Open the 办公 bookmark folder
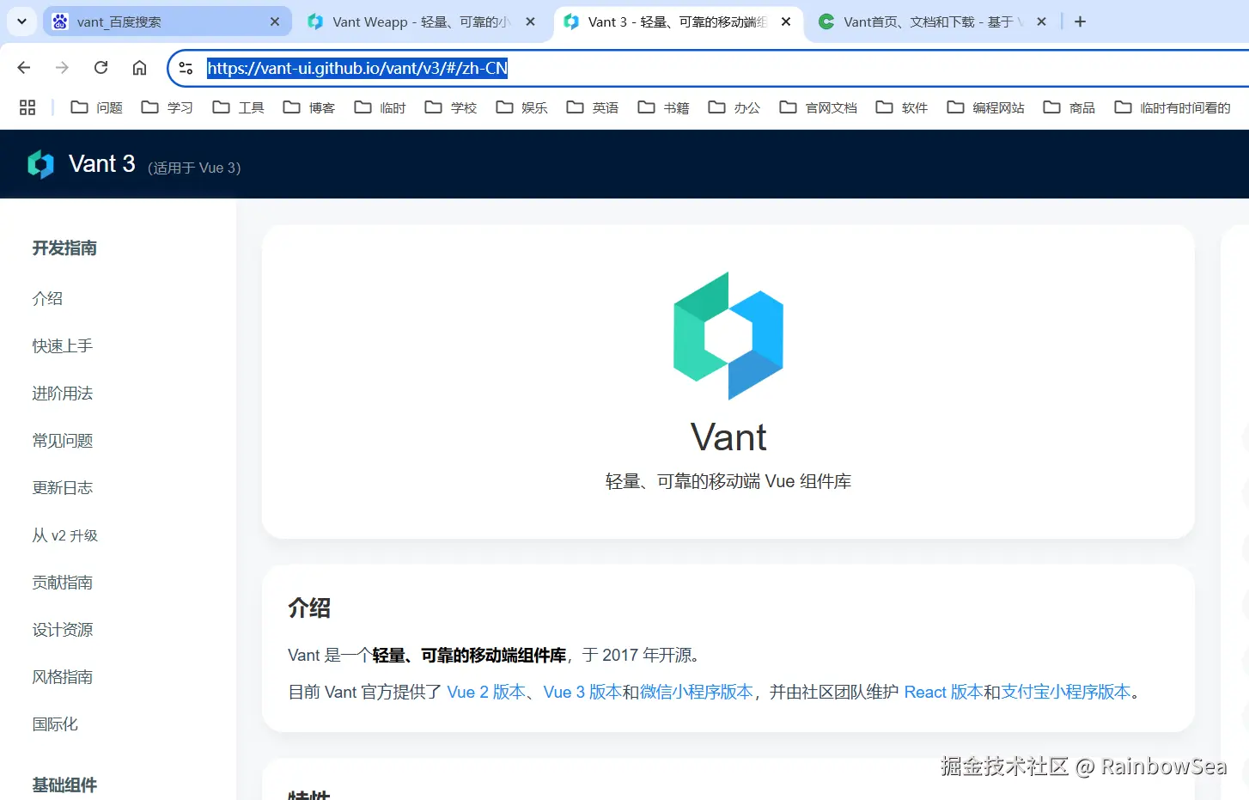Screen dimensions: 1249x800 click(x=734, y=107)
